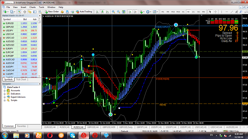Expand the Scripts tree node
The height and width of the screenshot is (139, 248).
(x=5, y=100)
